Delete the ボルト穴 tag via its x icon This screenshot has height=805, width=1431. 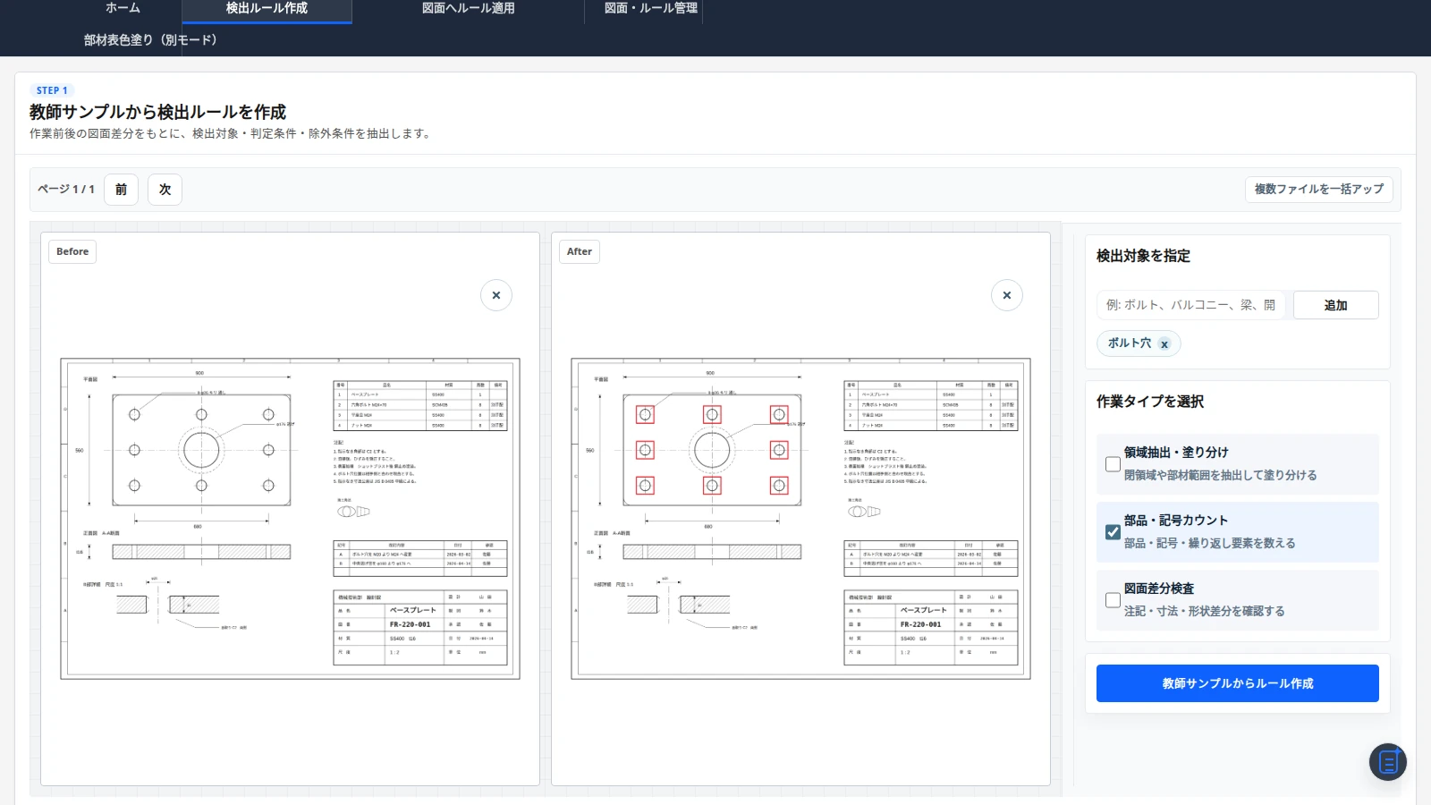click(1164, 344)
